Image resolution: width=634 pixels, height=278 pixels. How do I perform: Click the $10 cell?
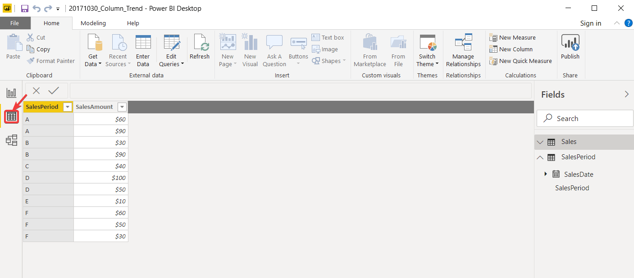pyautogui.click(x=101, y=201)
